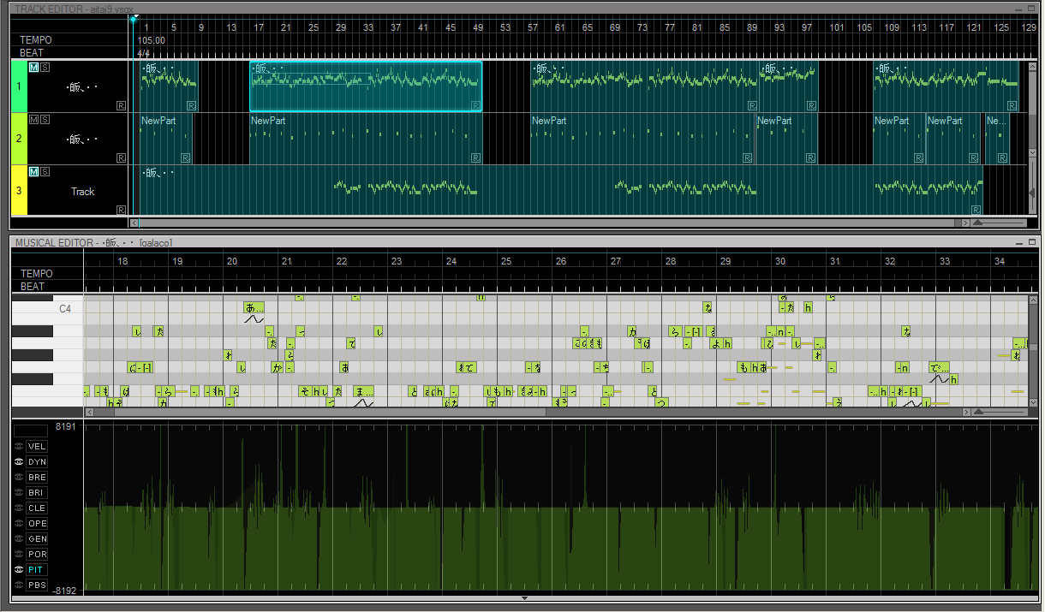
Task: Toggle the OPE parameter eye icon
Action: [x=19, y=523]
